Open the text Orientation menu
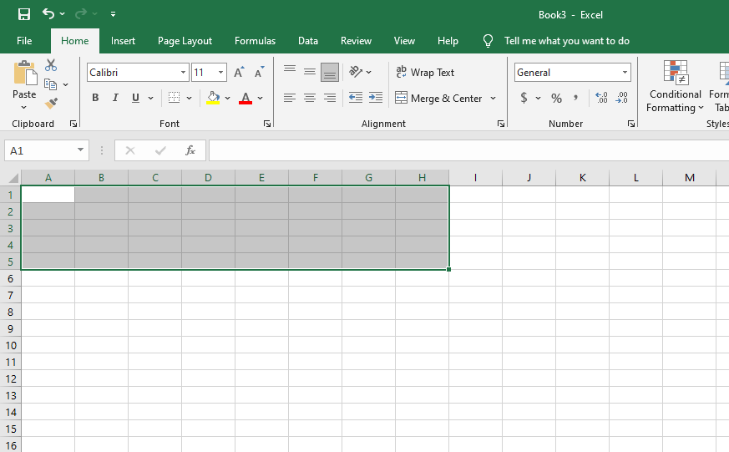Viewport: 729px width, 452px height. [360, 72]
